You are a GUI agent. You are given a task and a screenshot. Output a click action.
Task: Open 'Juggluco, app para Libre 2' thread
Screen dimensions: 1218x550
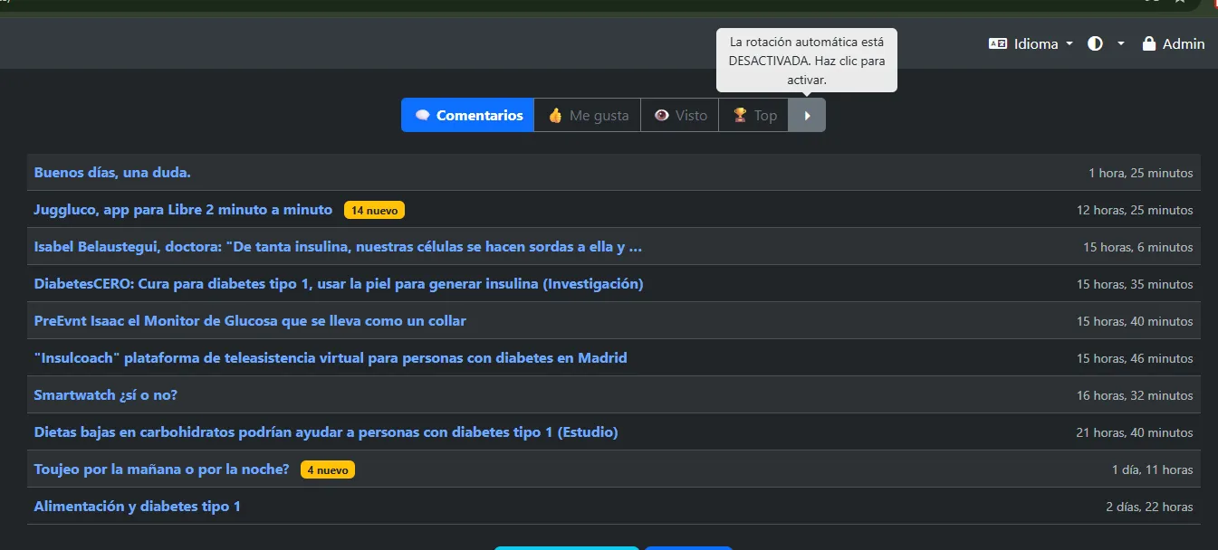183,209
